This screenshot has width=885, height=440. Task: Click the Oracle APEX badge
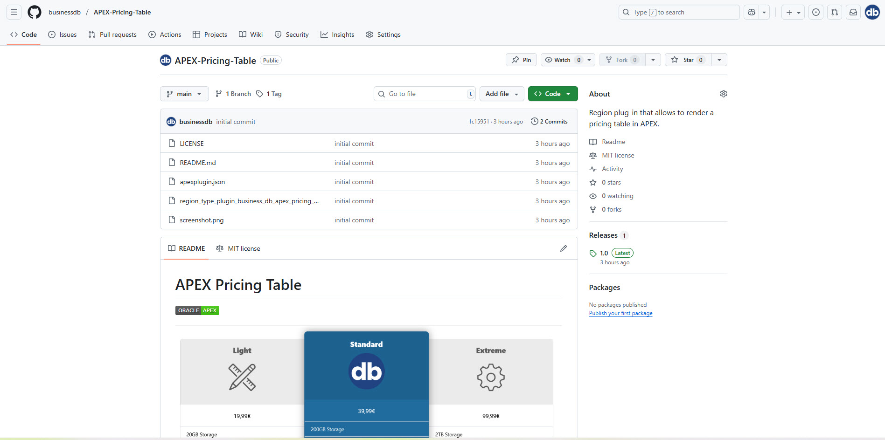click(x=197, y=310)
